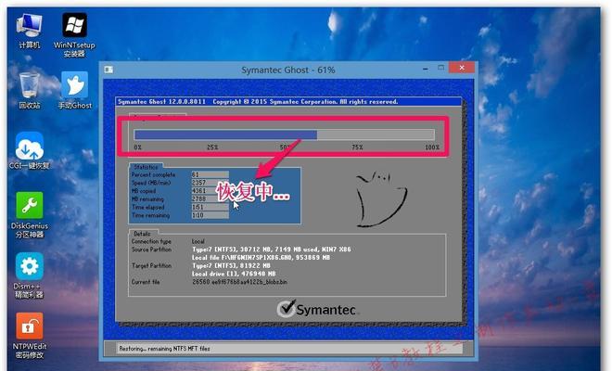Launch DiskGenius 分区神器 shortcut

[30, 215]
